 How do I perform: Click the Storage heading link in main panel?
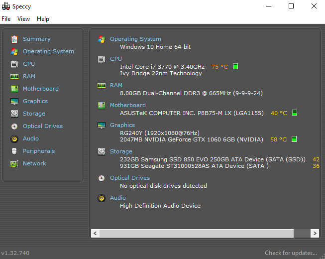pos(121,151)
